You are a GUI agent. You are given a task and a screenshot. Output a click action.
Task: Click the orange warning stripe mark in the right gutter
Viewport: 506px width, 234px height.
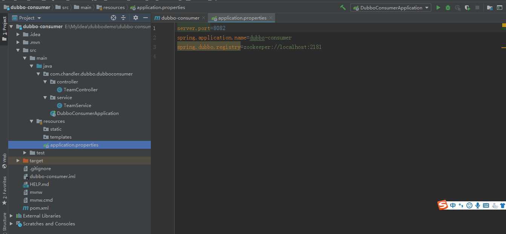(x=504, y=48)
